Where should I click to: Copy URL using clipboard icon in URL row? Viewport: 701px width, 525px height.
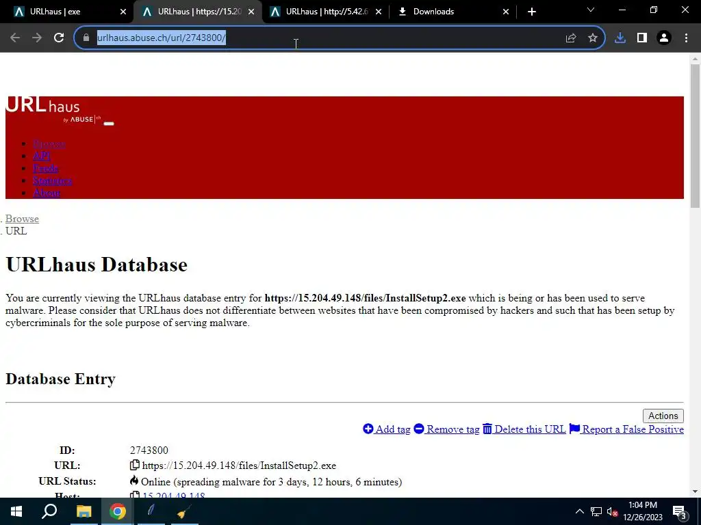click(x=135, y=465)
